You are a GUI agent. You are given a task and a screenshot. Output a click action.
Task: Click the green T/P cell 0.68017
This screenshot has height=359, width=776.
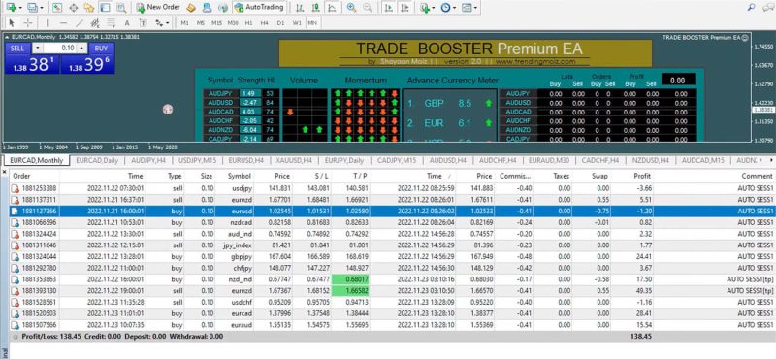[351, 279]
